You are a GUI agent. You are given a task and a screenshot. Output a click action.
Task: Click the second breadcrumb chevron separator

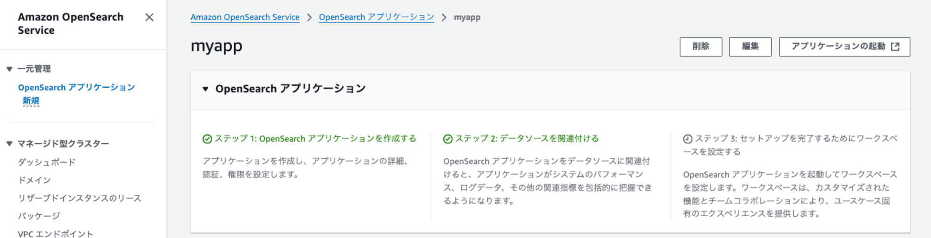coord(444,17)
